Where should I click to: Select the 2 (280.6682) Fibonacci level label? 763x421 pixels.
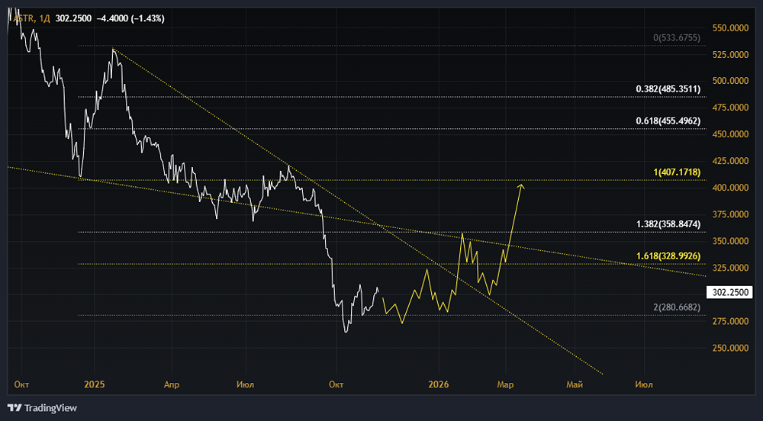point(676,307)
